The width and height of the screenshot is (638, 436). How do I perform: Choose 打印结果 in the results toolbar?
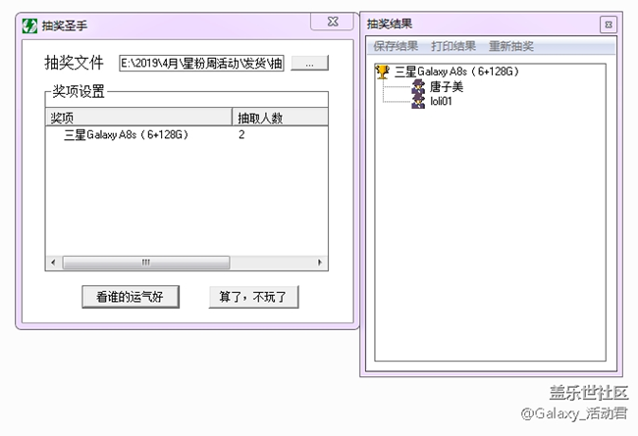point(453,46)
